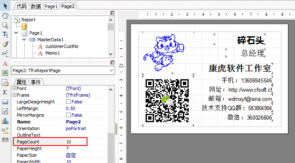Choose the Zoom magnifier tool

click(x=5, y=25)
